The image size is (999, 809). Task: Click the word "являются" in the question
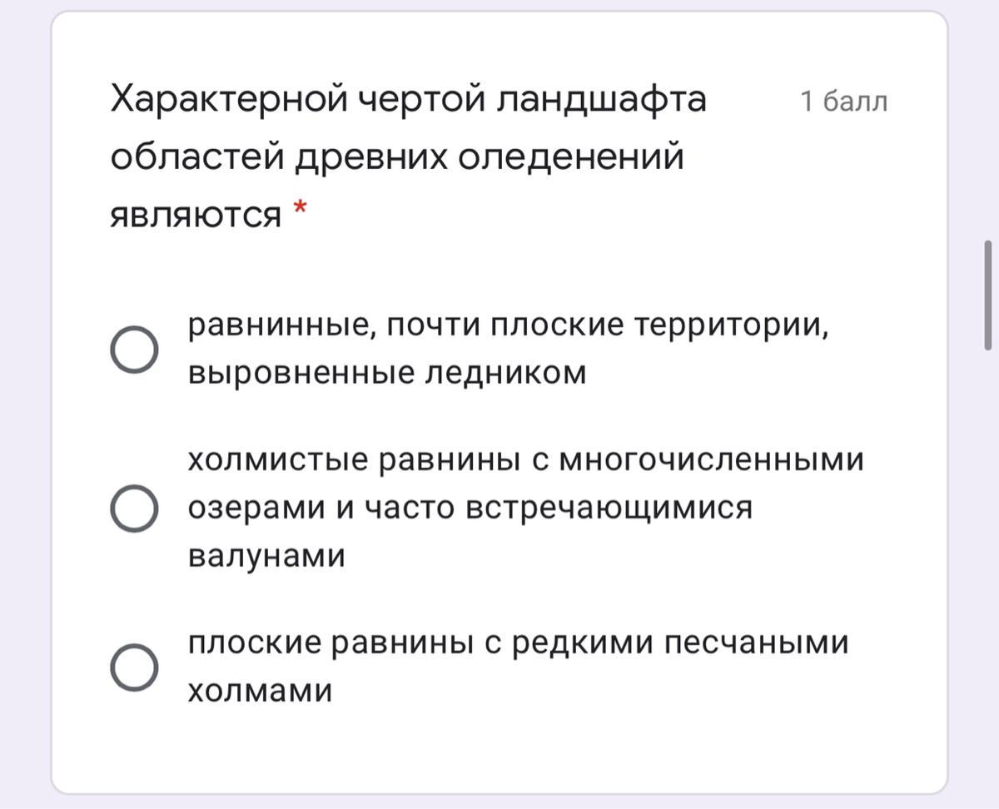point(196,216)
